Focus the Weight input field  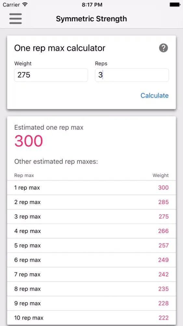[51, 75]
